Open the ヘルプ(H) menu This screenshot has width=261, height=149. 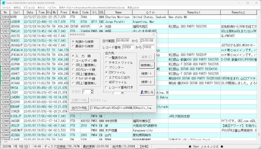pyautogui.click(x=52, y=8)
